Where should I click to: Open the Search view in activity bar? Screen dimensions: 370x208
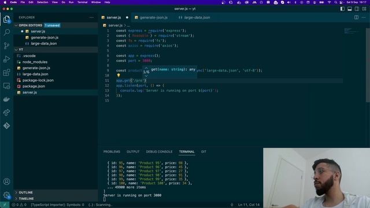click(6, 32)
